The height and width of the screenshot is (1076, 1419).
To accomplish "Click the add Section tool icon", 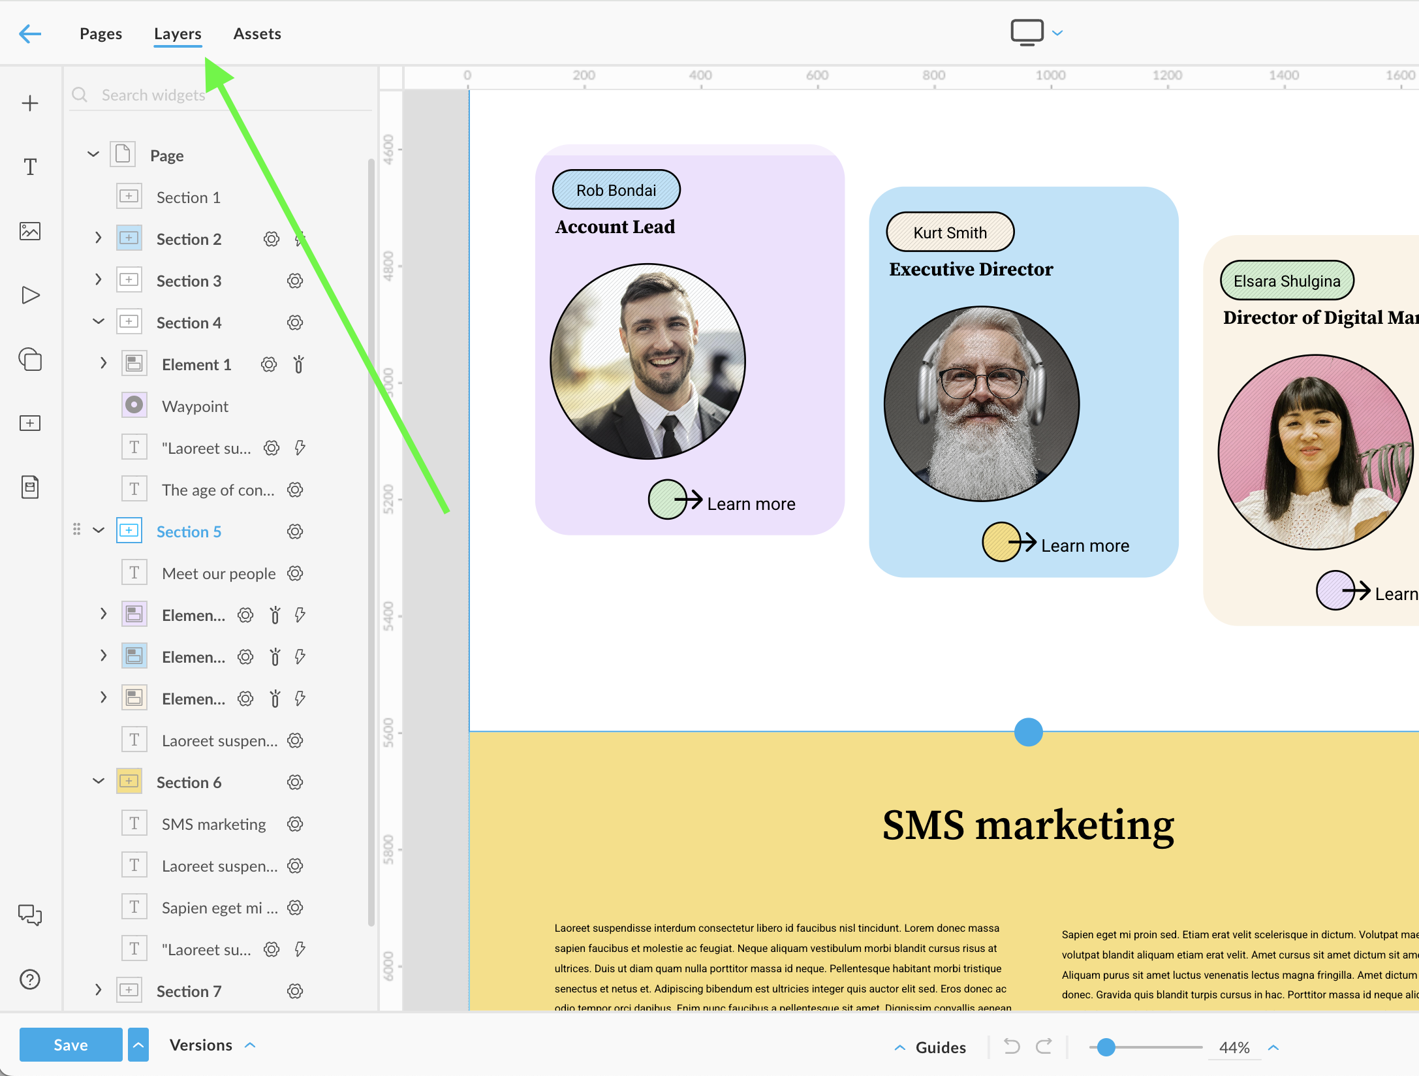I will click(x=30, y=423).
